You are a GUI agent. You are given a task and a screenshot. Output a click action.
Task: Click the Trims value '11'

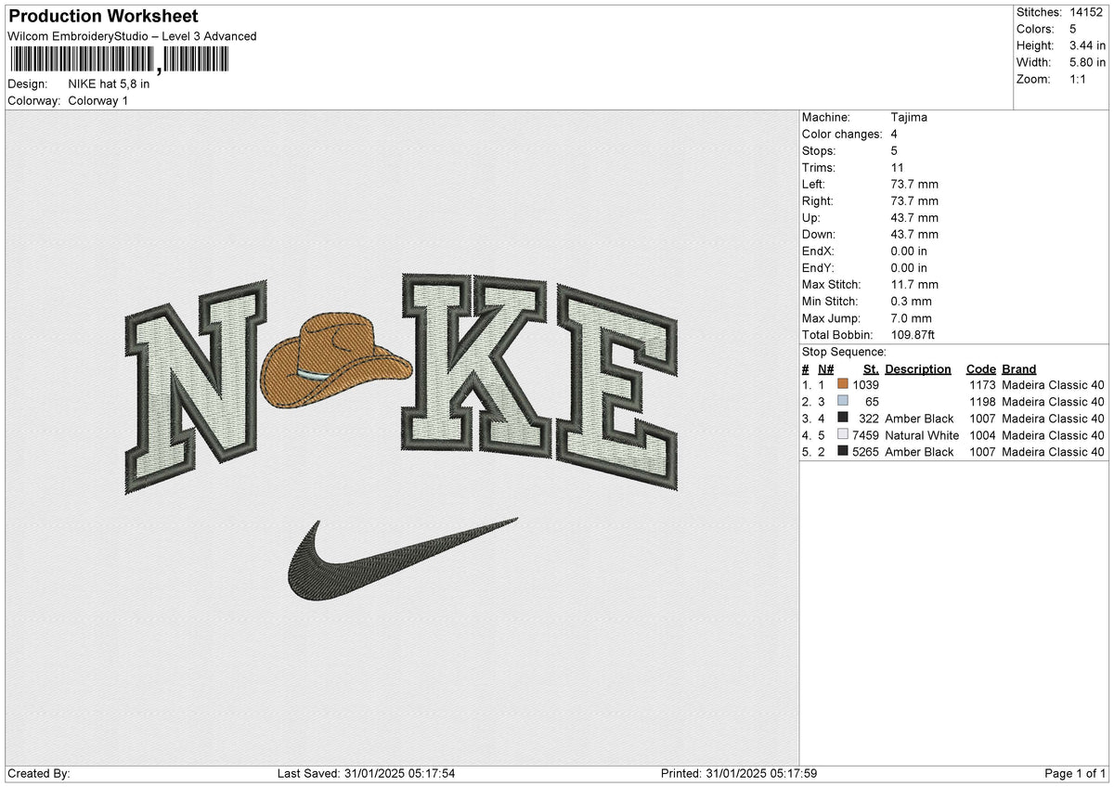(897, 167)
